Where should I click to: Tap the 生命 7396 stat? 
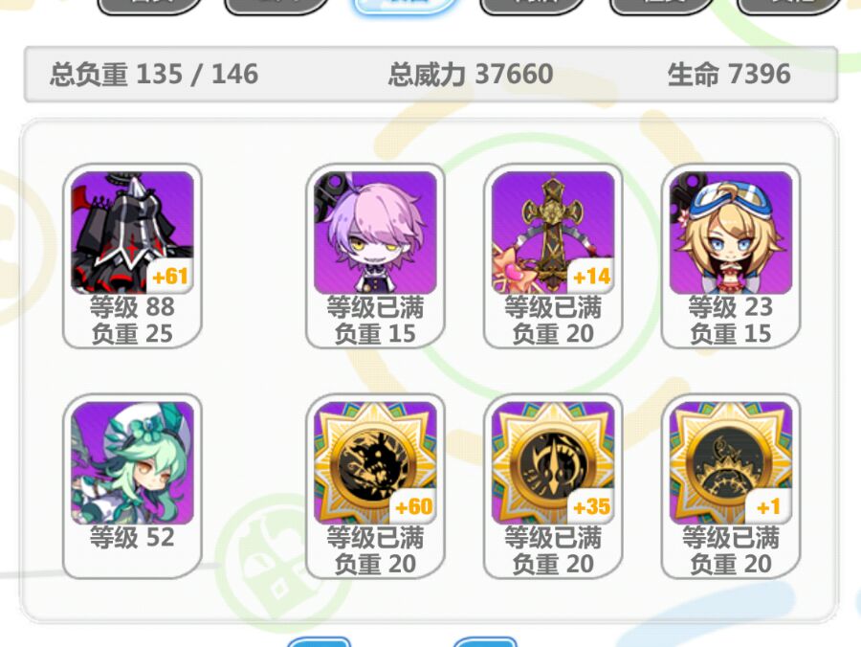click(729, 74)
